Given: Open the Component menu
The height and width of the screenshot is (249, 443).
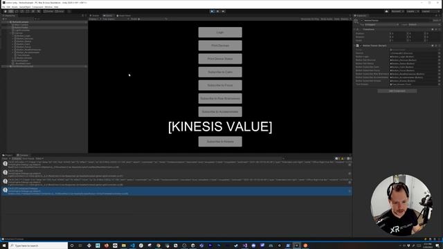Looking at the screenshot, I should pos(37,7).
